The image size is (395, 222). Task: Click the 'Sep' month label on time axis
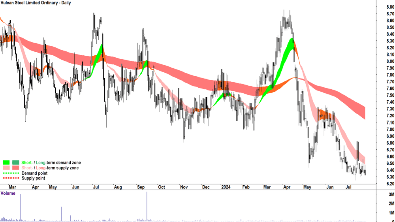coord(141,187)
